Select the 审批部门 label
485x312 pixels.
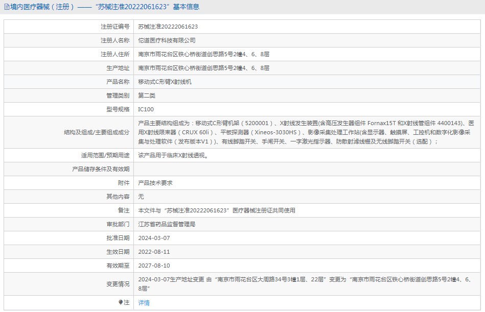click(x=118, y=224)
